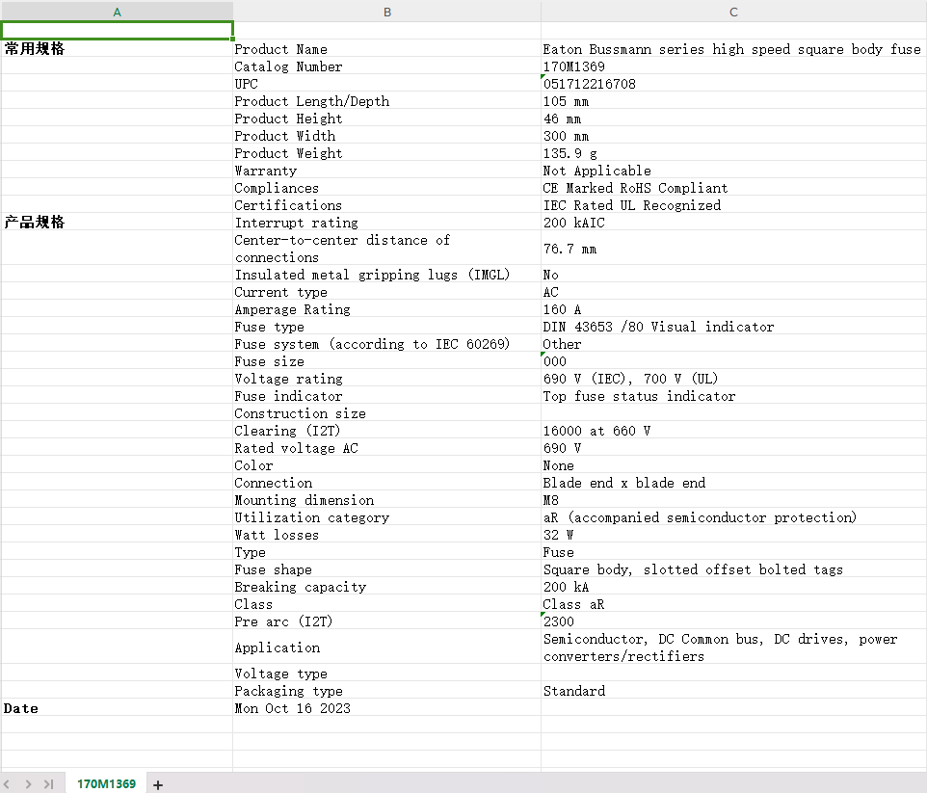Select column C header

pos(733,12)
